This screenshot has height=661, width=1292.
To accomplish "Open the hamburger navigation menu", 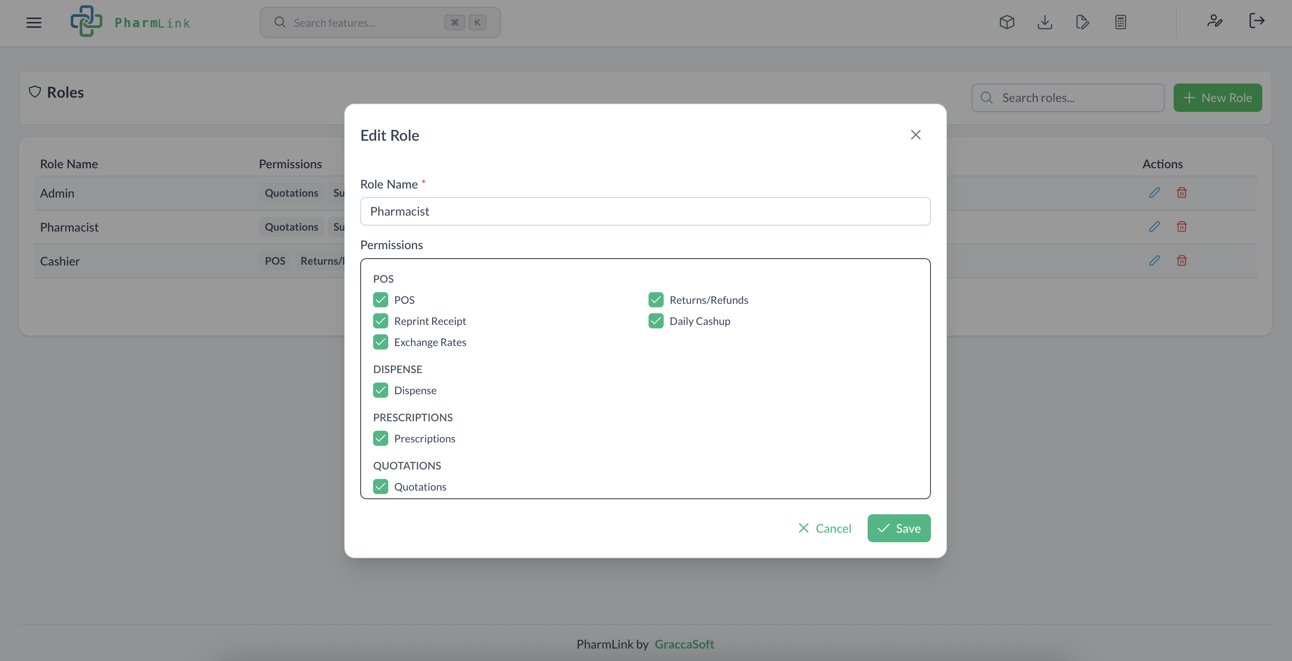I will click(34, 22).
